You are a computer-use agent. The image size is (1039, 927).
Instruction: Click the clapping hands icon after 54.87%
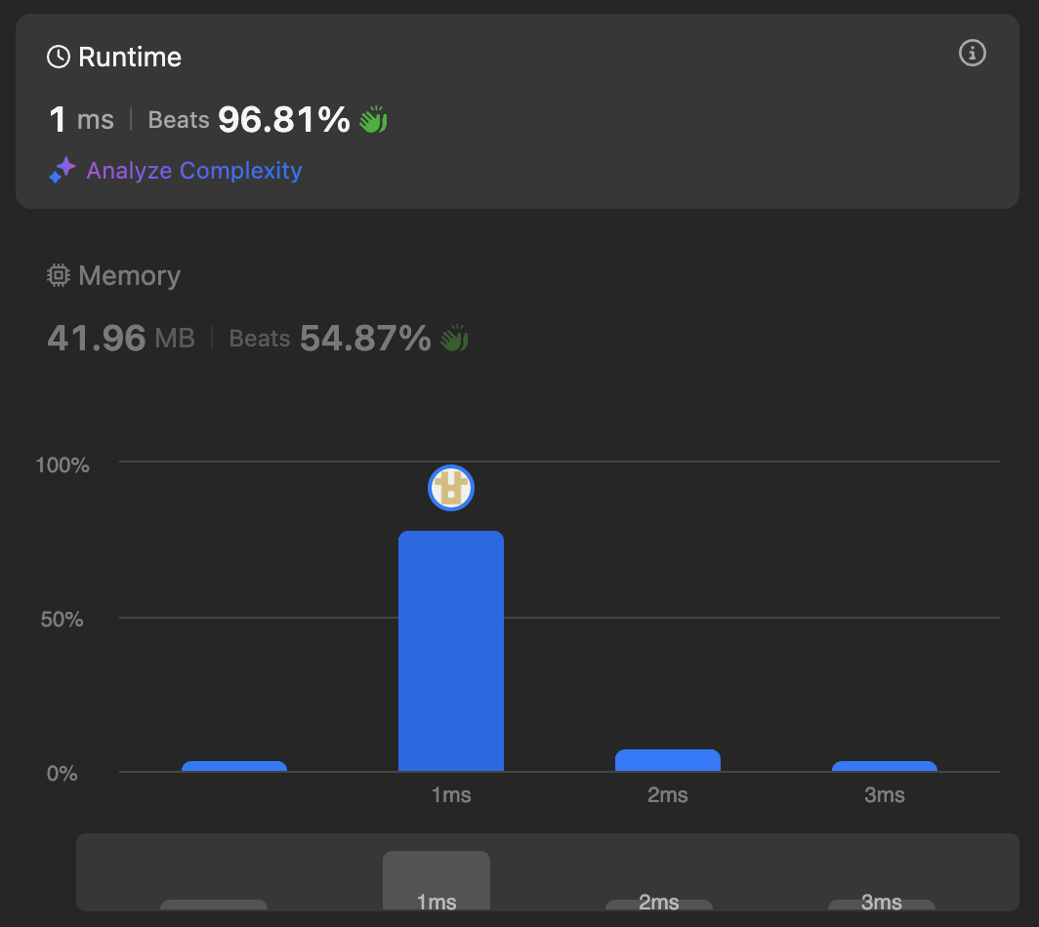click(x=455, y=338)
